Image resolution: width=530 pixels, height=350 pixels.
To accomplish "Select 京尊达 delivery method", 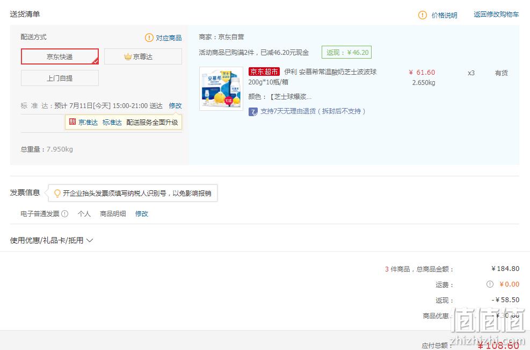I will [143, 56].
